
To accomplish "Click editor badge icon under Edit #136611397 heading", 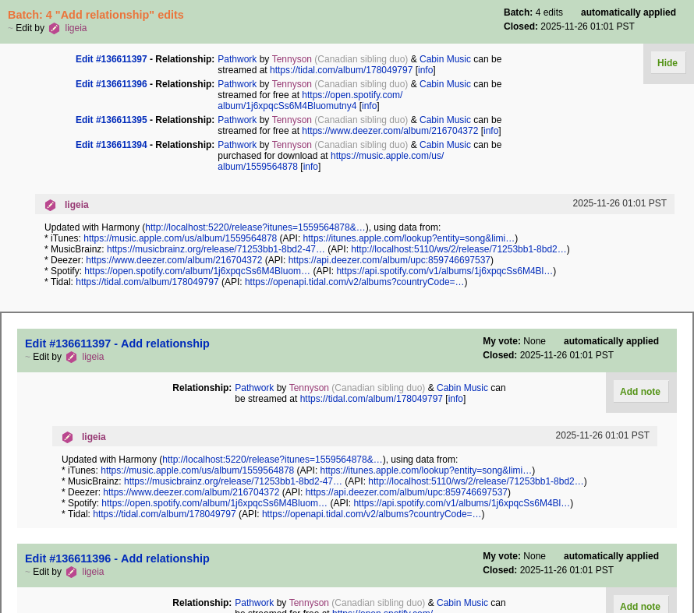I will pyautogui.click(x=71, y=357).
